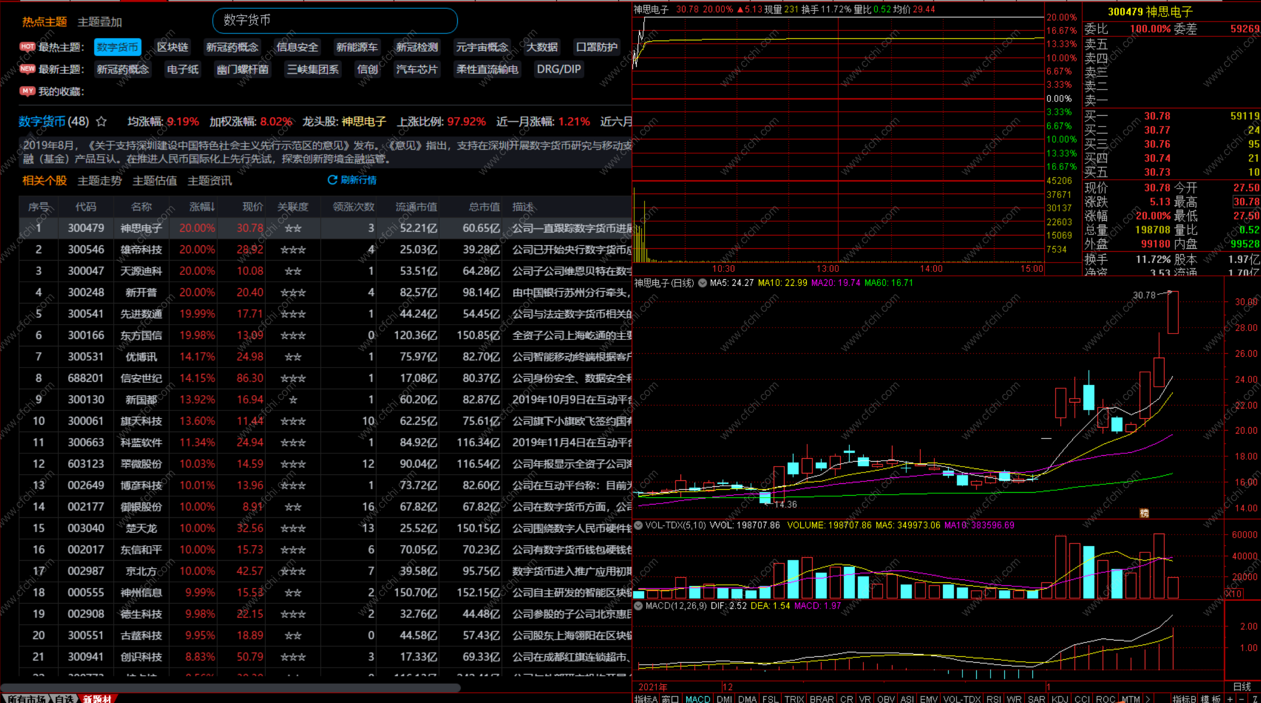
Task: Click the plus zoom button in indicator bar
Action: pyautogui.click(x=1230, y=699)
